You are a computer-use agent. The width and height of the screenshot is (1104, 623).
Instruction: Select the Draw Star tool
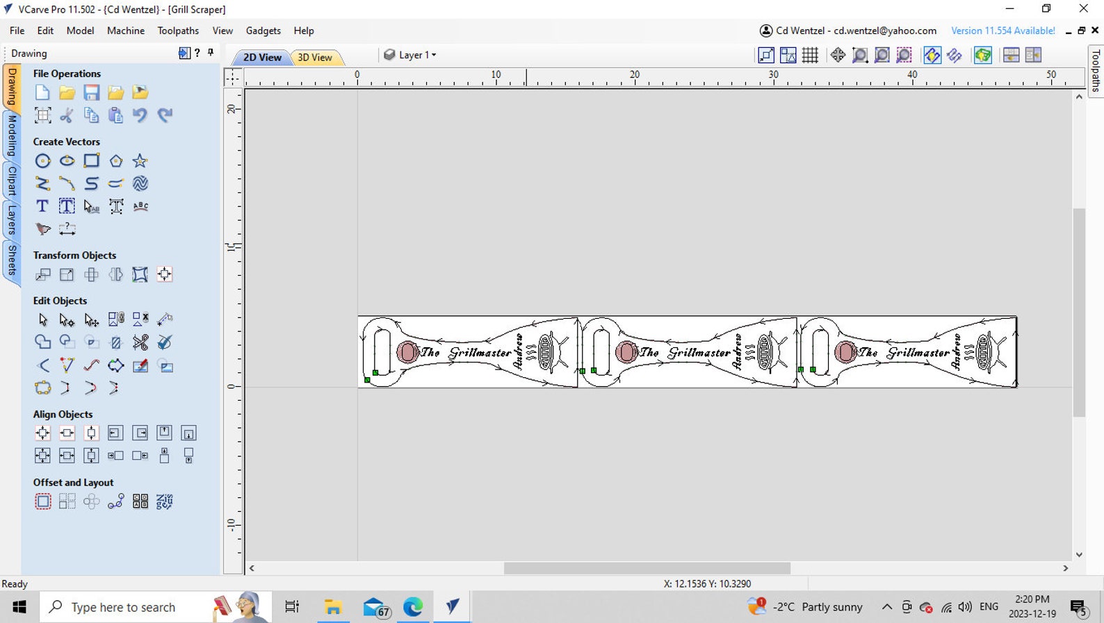click(x=140, y=161)
